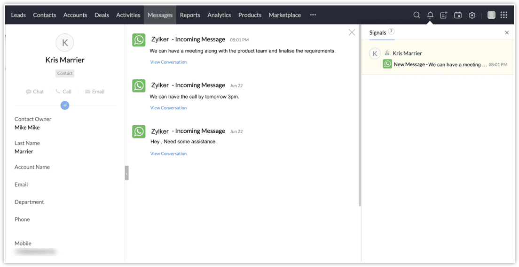Collapse the contact details side panel
This screenshot has height=267, width=519.
[126, 173]
